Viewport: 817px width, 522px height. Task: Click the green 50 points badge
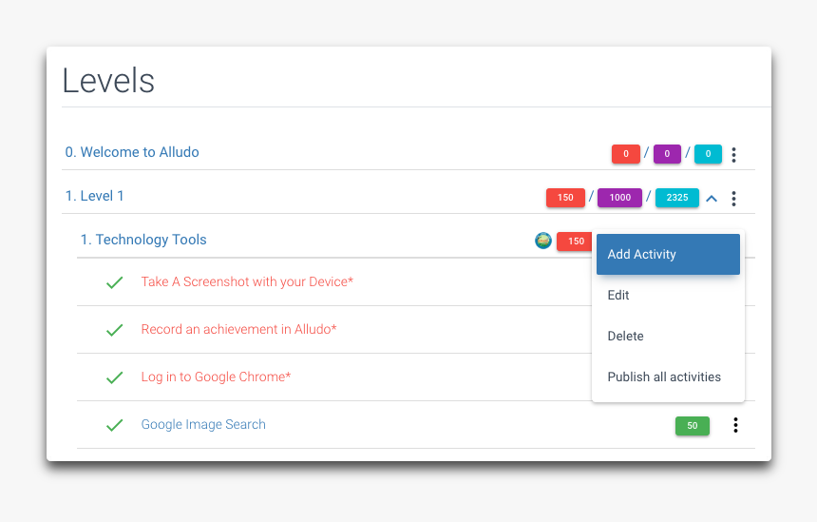pos(692,426)
